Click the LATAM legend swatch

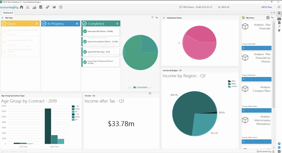(x=229, y=86)
